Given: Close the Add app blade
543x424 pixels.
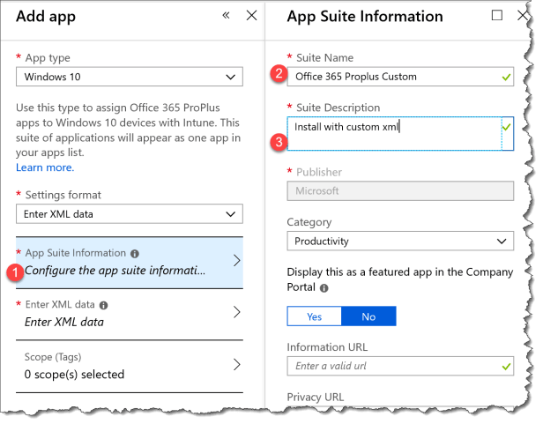Looking at the screenshot, I should tap(252, 15).
